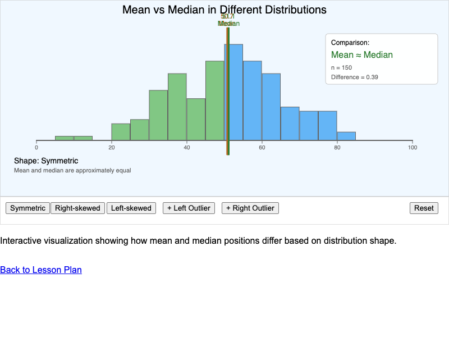The width and height of the screenshot is (449, 337).
Task: Reset the visualization
Action: tap(424, 208)
